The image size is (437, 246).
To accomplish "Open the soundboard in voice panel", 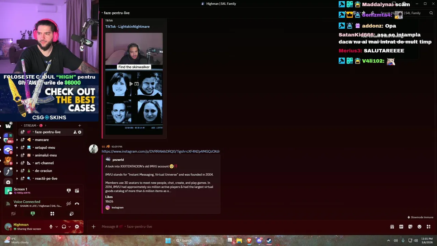I will point(72,214).
